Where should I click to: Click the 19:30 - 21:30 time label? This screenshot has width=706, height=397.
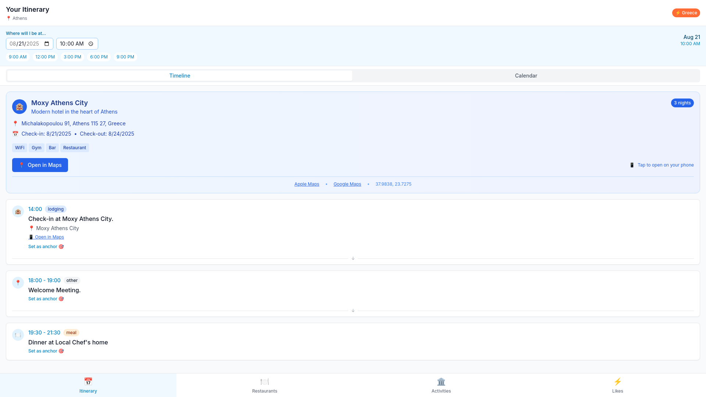pyautogui.click(x=44, y=333)
